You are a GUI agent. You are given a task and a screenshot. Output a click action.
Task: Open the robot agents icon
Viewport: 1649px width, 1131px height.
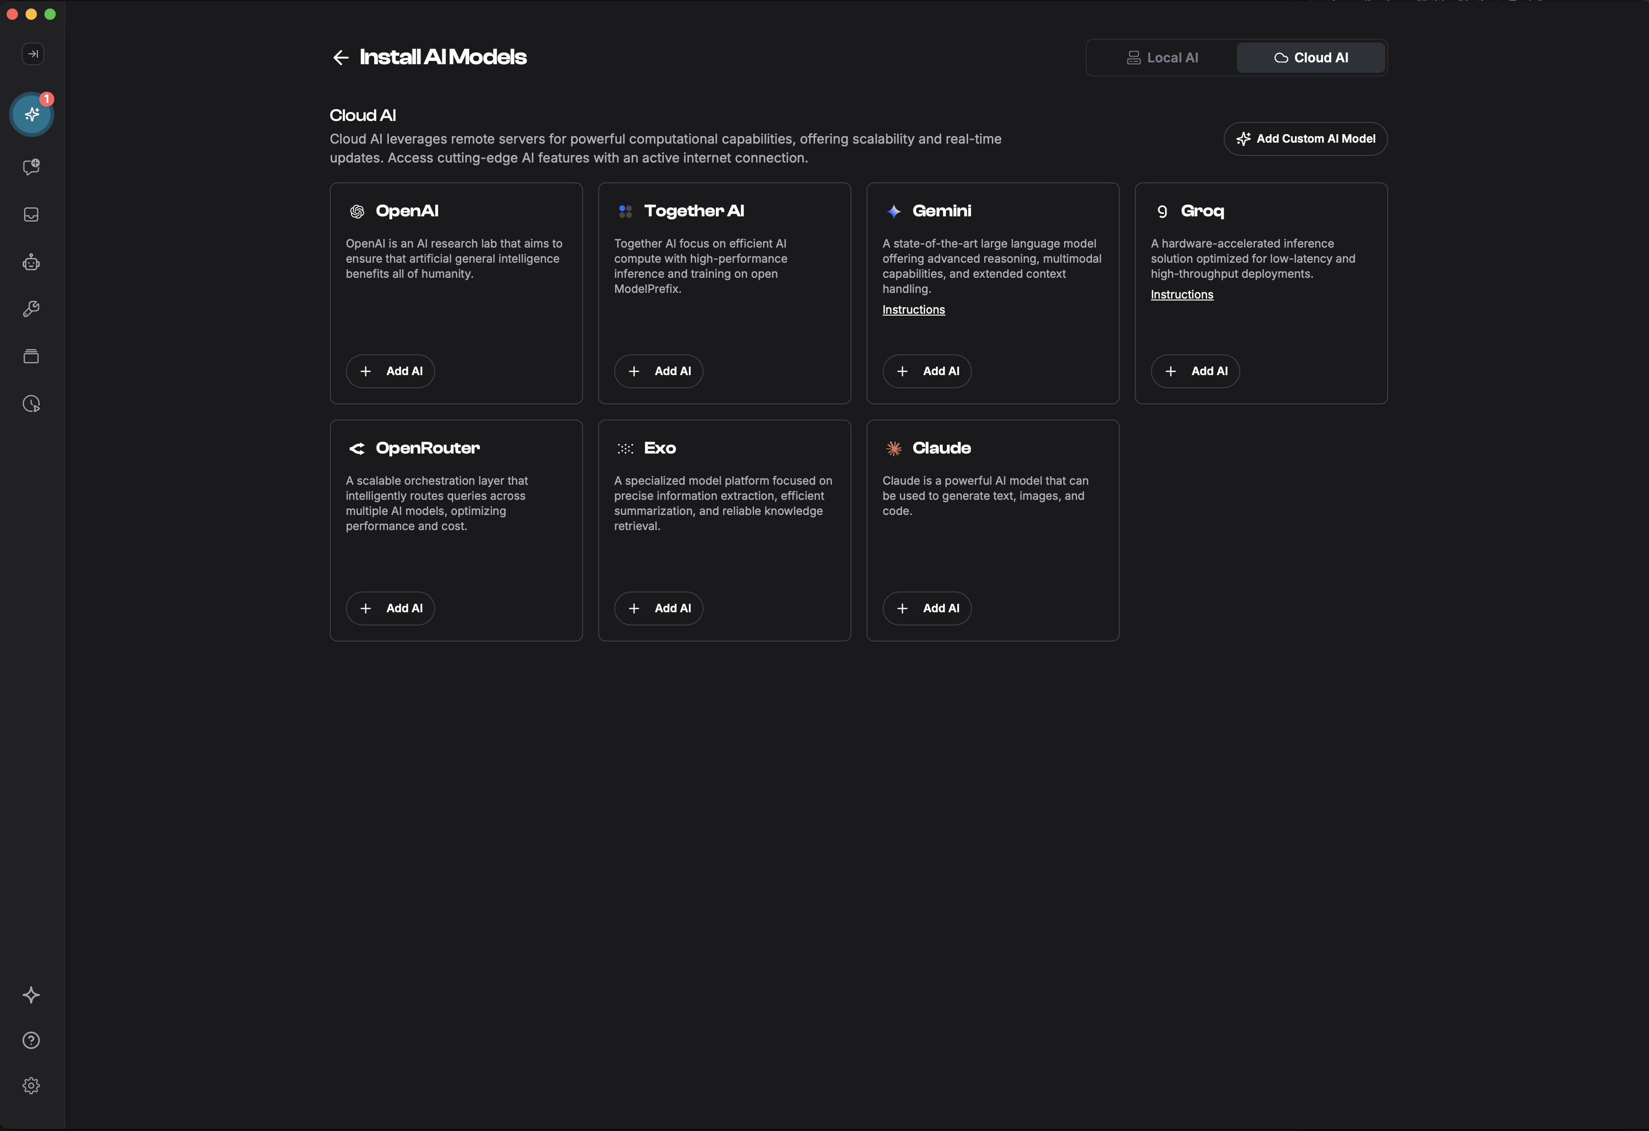pos(31,263)
